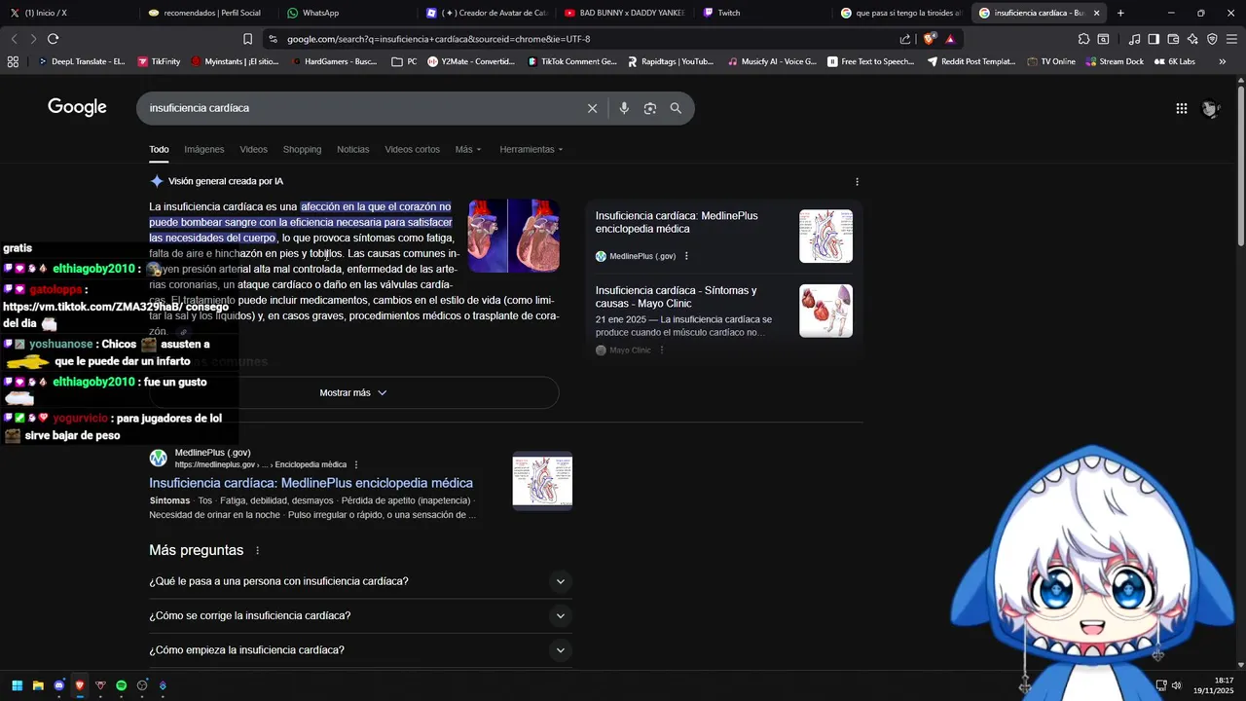
Task: Start voice search with microphone icon
Action: click(624, 108)
